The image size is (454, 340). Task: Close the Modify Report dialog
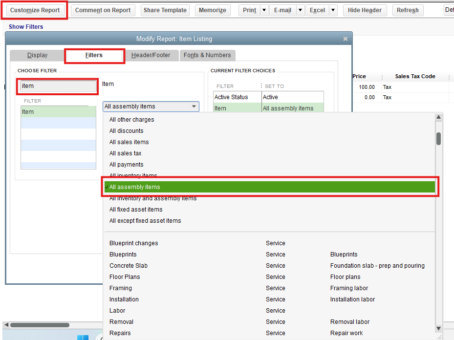pos(346,39)
